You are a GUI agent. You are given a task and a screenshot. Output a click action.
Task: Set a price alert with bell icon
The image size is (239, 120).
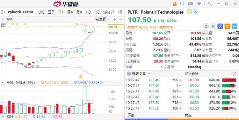pyautogui.click(x=206, y=26)
